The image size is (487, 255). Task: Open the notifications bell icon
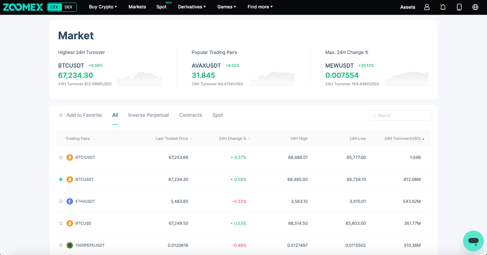[x=443, y=7]
